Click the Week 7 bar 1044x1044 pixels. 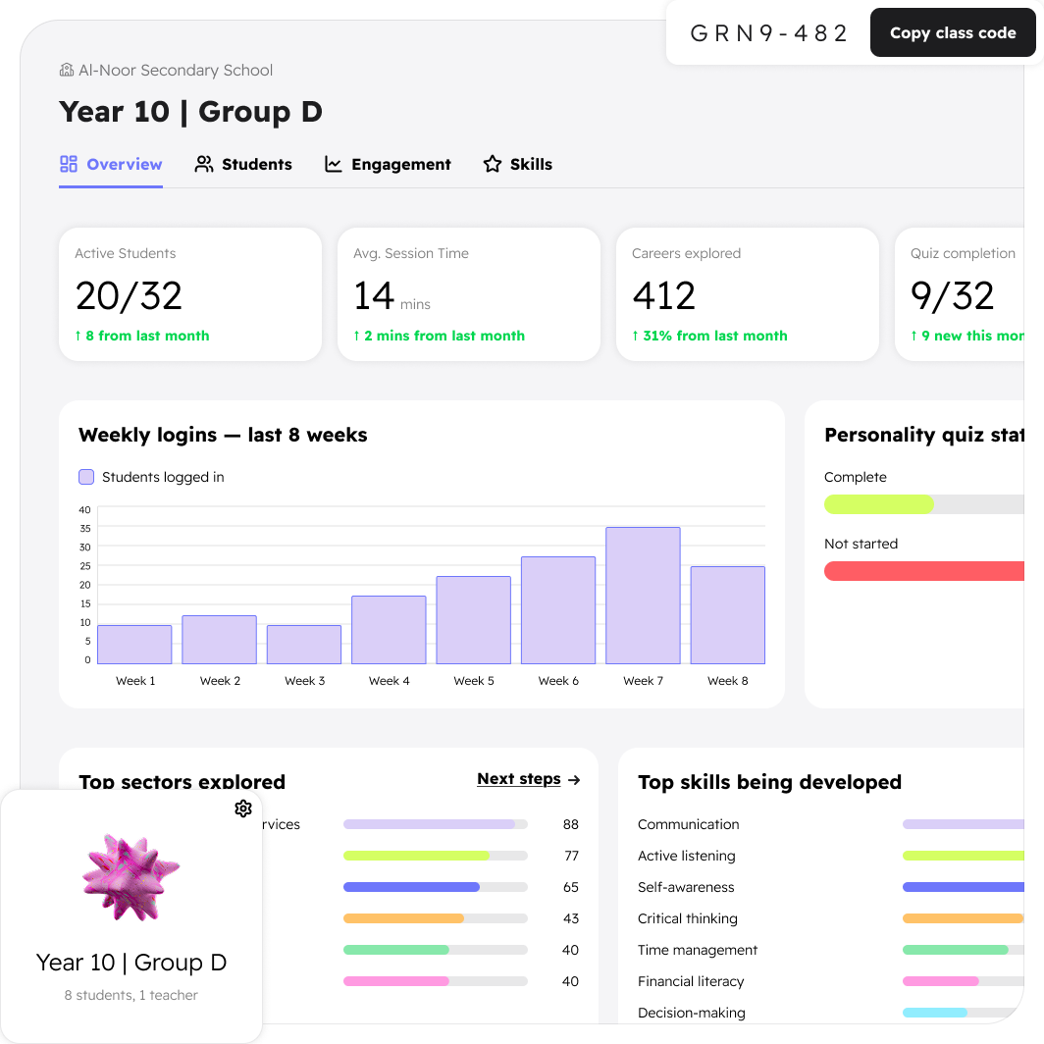(x=644, y=596)
